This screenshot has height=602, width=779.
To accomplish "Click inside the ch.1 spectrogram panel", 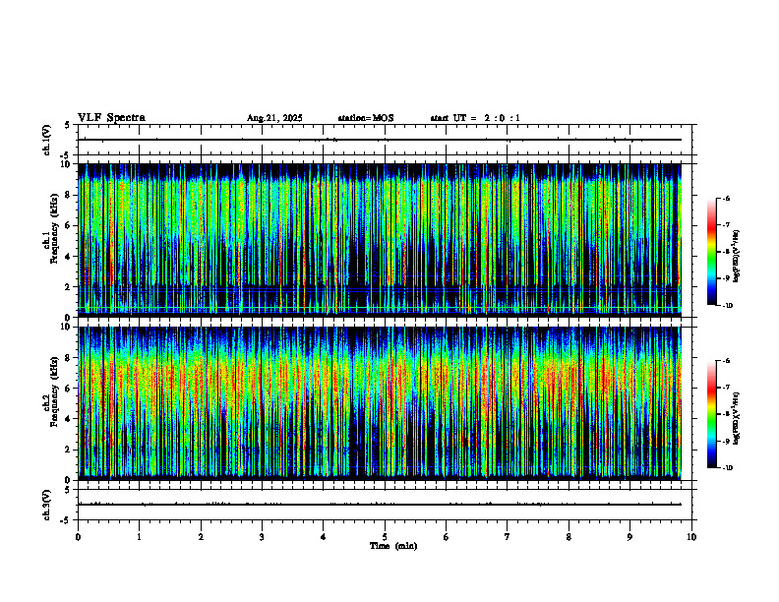I will pyautogui.click(x=380, y=240).
